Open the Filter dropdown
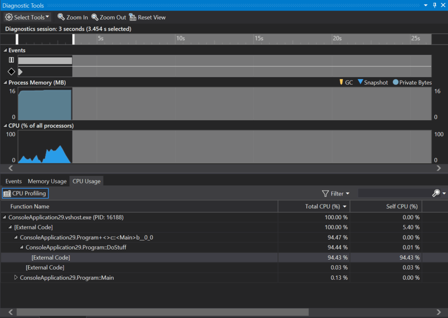Screen dimensions: 448x318 pyautogui.click(x=336, y=193)
